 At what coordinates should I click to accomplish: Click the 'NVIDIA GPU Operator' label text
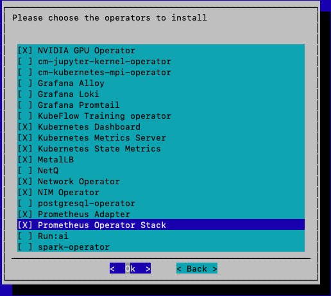click(x=87, y=51)
